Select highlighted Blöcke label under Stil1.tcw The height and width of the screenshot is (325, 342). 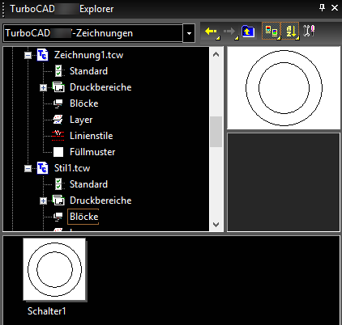tap(83, 217)
